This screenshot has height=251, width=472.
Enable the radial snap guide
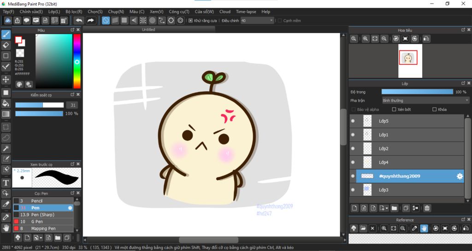click(x=143, y=20)
